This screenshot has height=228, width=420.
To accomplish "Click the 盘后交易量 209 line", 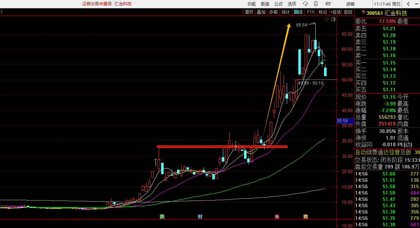I will [387, 167].
